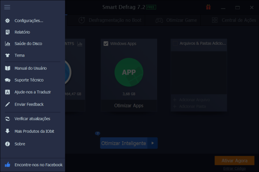The height and width of the screenshot is (172, 259).
Task: Click the Otimizar Apps button
Action: coord(129,106)
